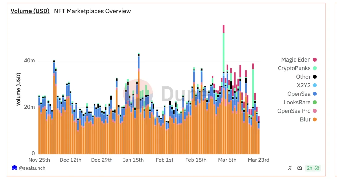Take a chart screenshot with camera icon
The image size is (337, 181).
click(300, 168)
